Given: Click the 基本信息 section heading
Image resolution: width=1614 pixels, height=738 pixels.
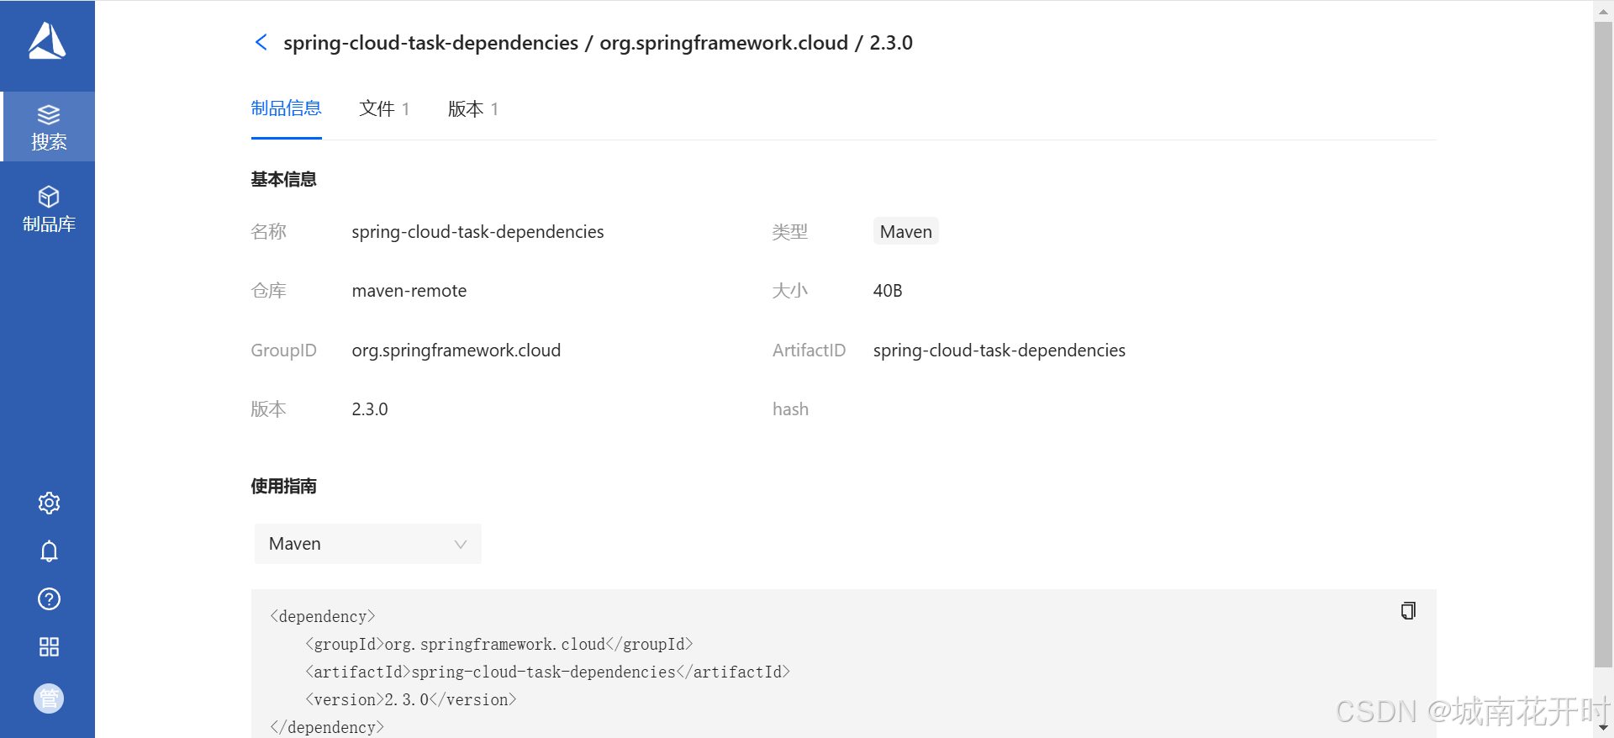Looking at the screenshot, I should 283,179.
